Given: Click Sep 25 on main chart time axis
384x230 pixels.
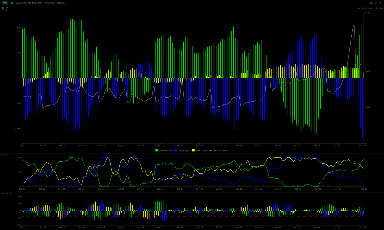Looking at the screenshot, I should [239, 145].
